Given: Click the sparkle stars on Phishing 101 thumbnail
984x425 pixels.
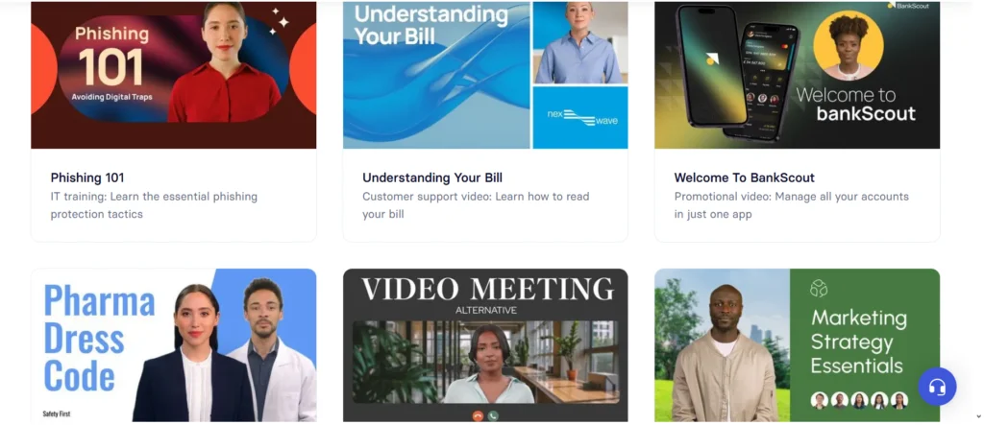Looking at the screenshot, I should tap(280, 21).
